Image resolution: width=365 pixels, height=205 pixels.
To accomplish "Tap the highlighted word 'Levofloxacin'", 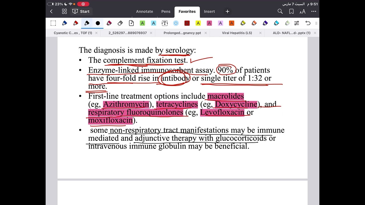I will tap(222, 112).
